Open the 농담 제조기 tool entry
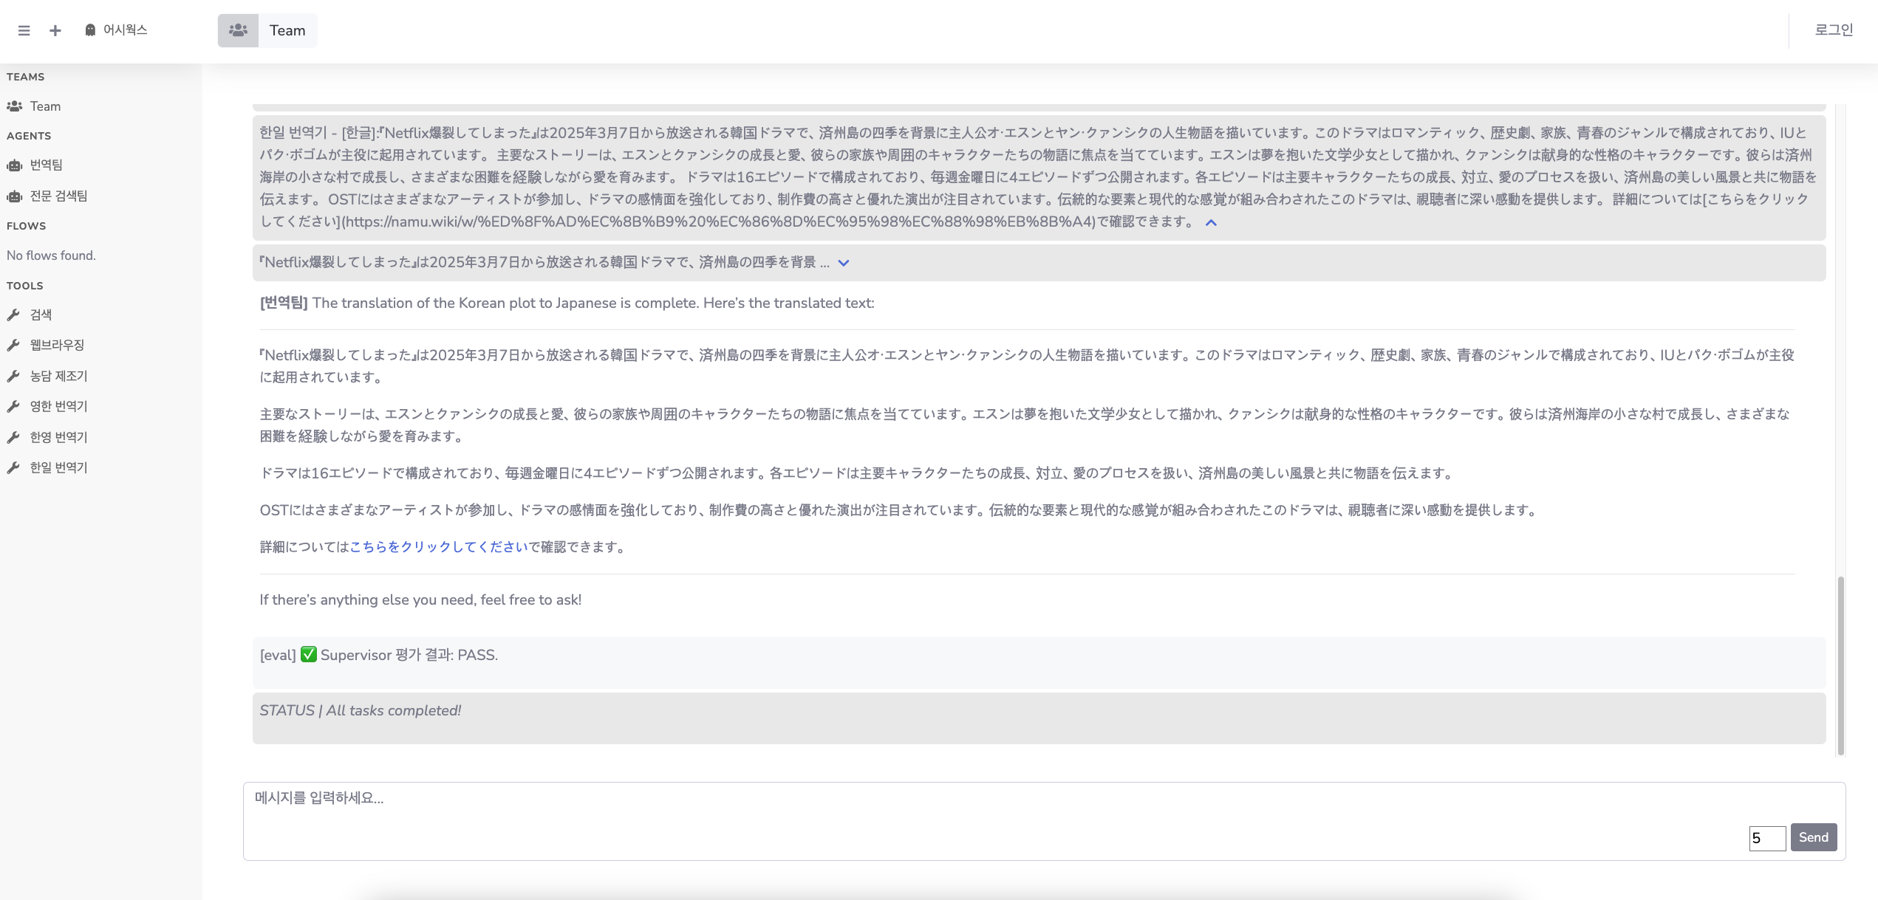The image size is (1878, 900). click(x=58, y=376)
